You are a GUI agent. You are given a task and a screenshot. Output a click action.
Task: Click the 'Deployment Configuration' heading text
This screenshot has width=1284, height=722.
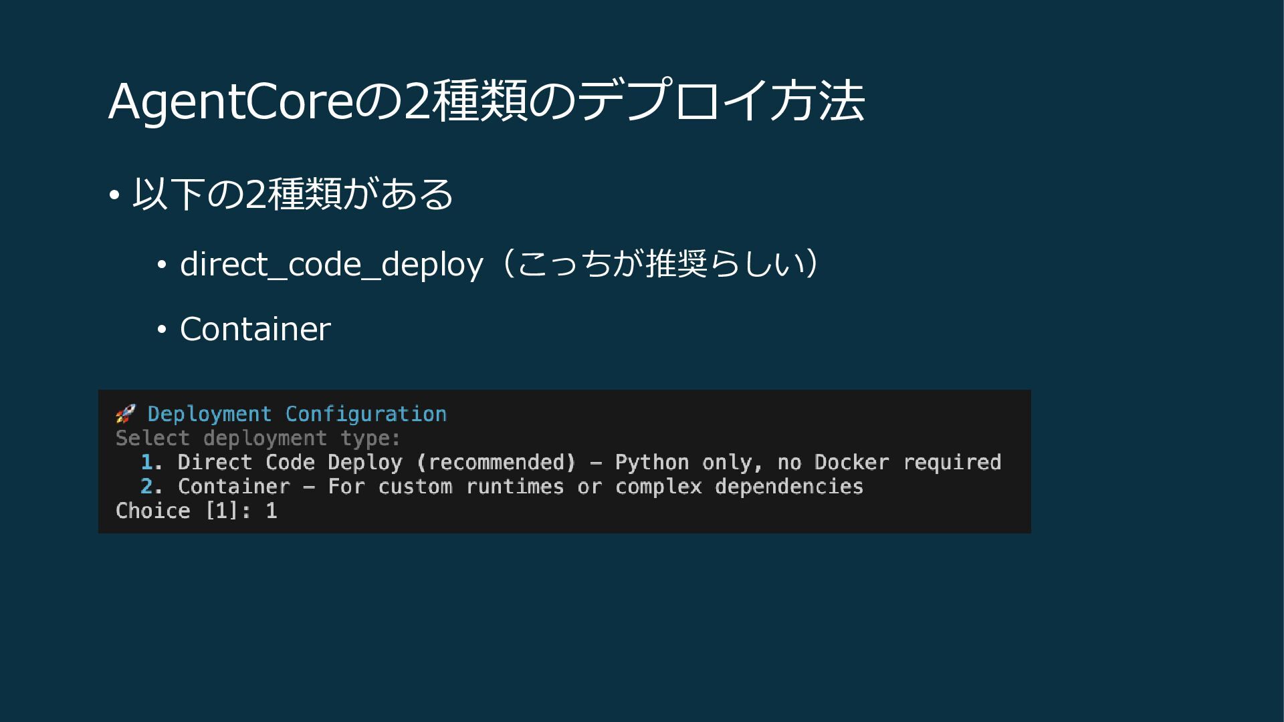297,414
